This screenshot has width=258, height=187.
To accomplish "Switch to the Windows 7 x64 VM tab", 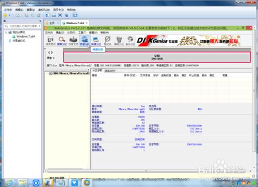I will point(75,23).
